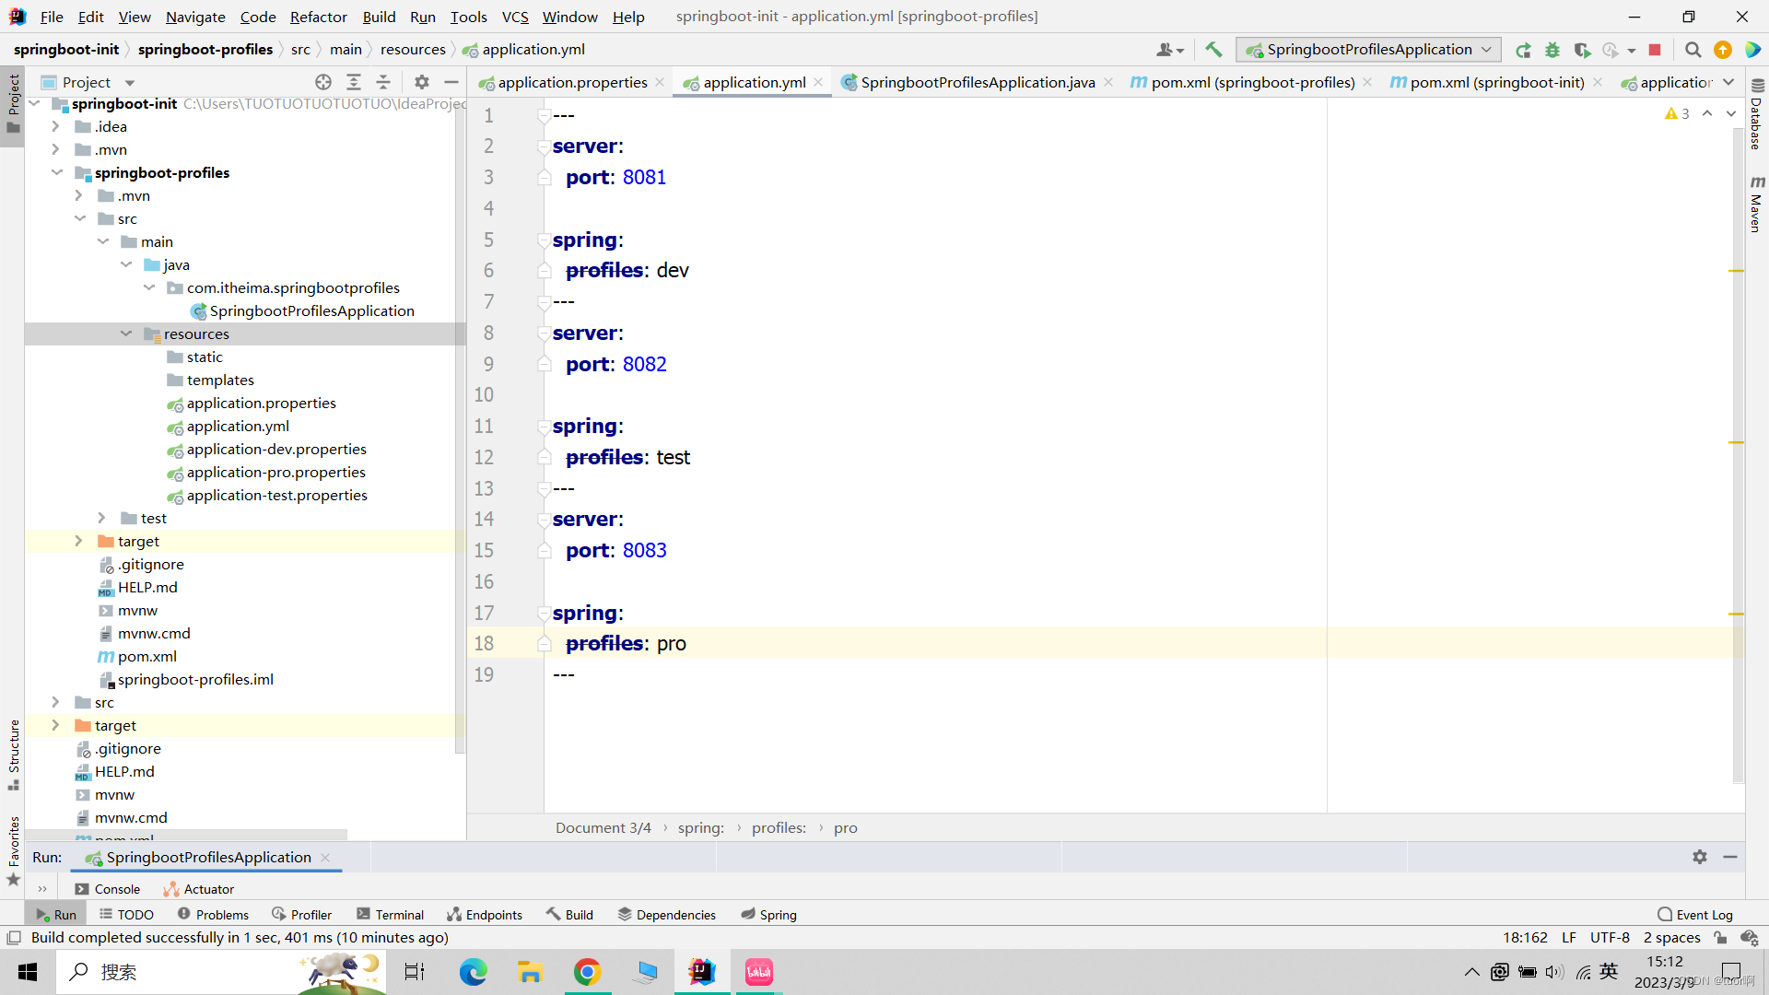Click the LF line-ending indicator
The height and width of the screenshot is (995, 1769).
pyautogui.click(x=1569, y=937)
